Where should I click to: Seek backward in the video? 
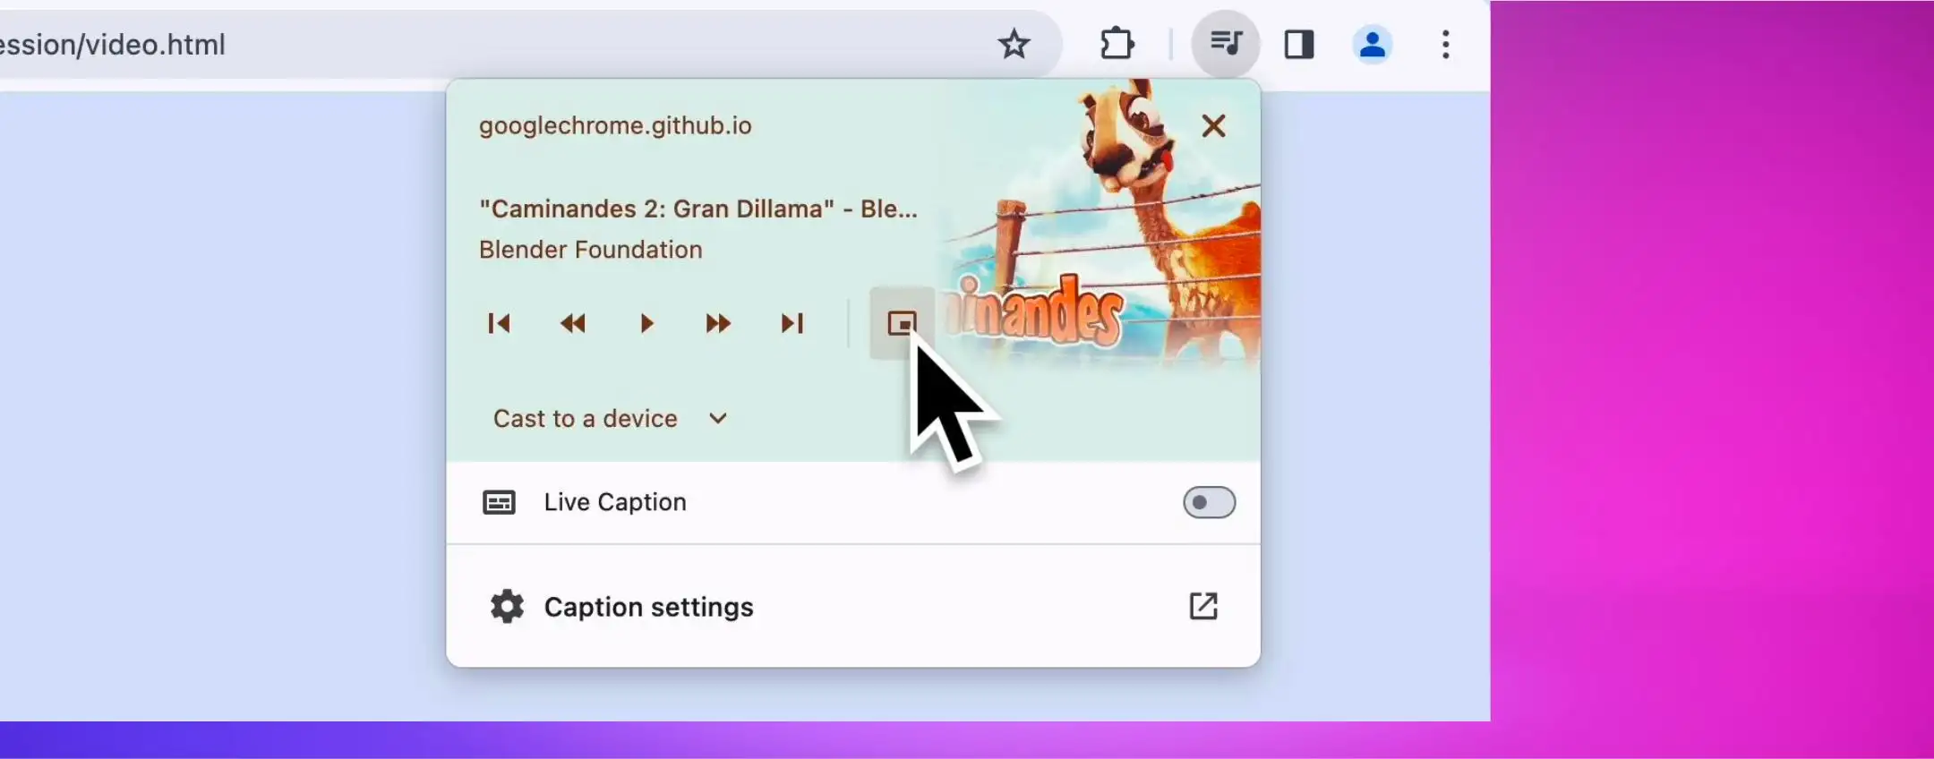point(573,323)
